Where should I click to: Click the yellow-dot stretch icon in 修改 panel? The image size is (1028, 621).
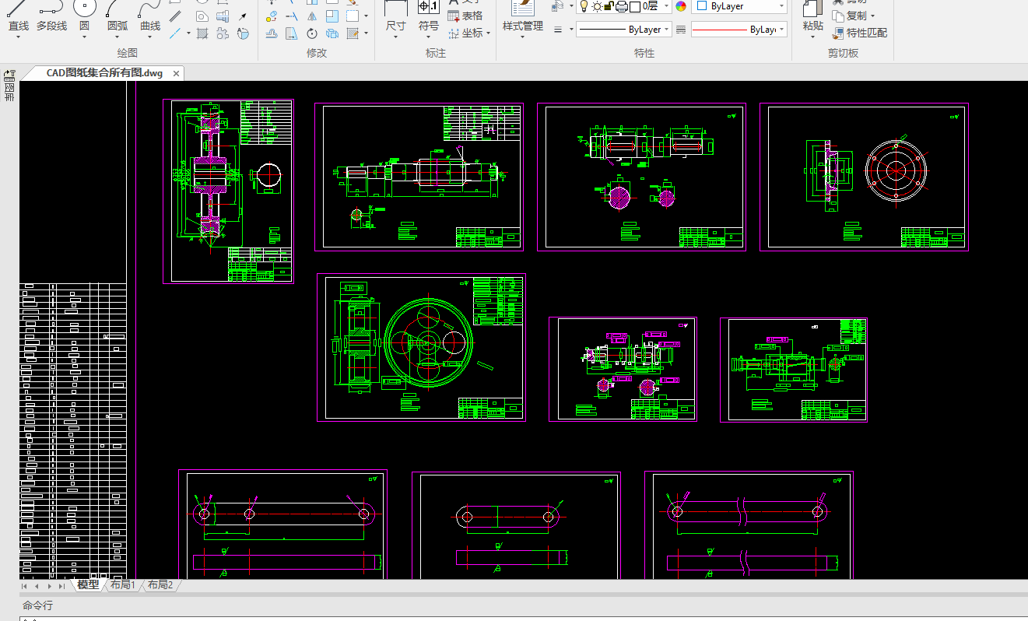point(272,16)
